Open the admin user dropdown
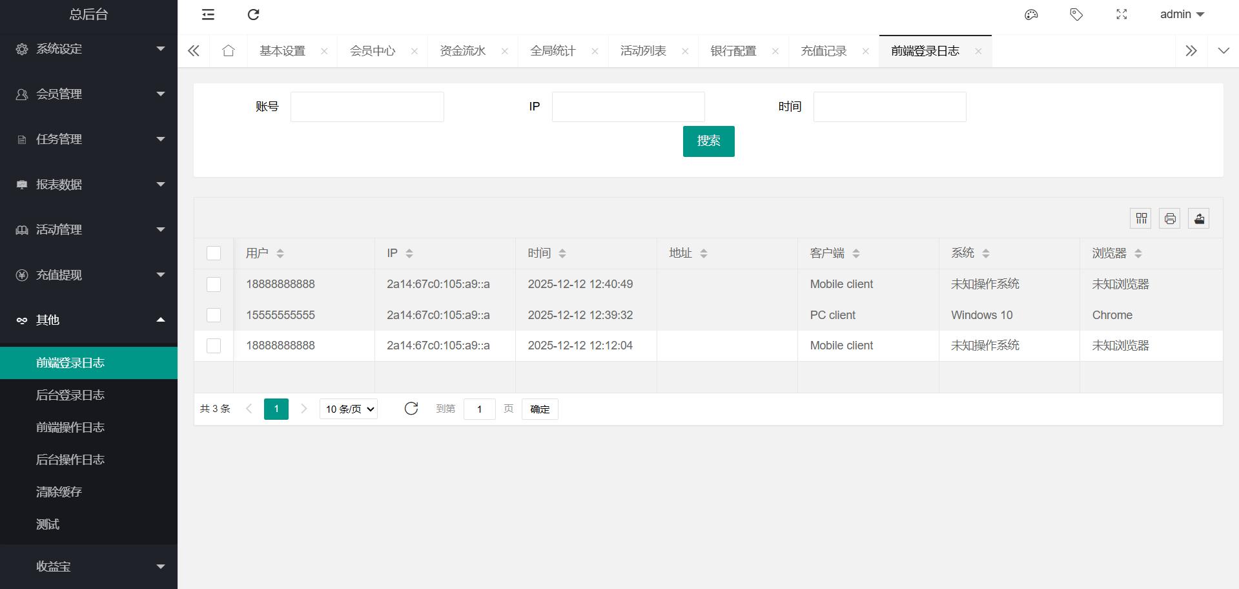1239x589 pixels. pyautogui.click(x=1182, y=14)
